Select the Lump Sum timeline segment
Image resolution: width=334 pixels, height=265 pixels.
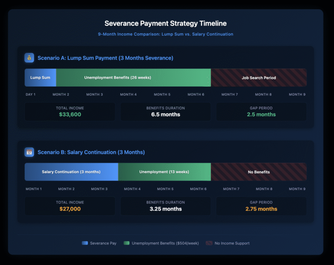40,77
